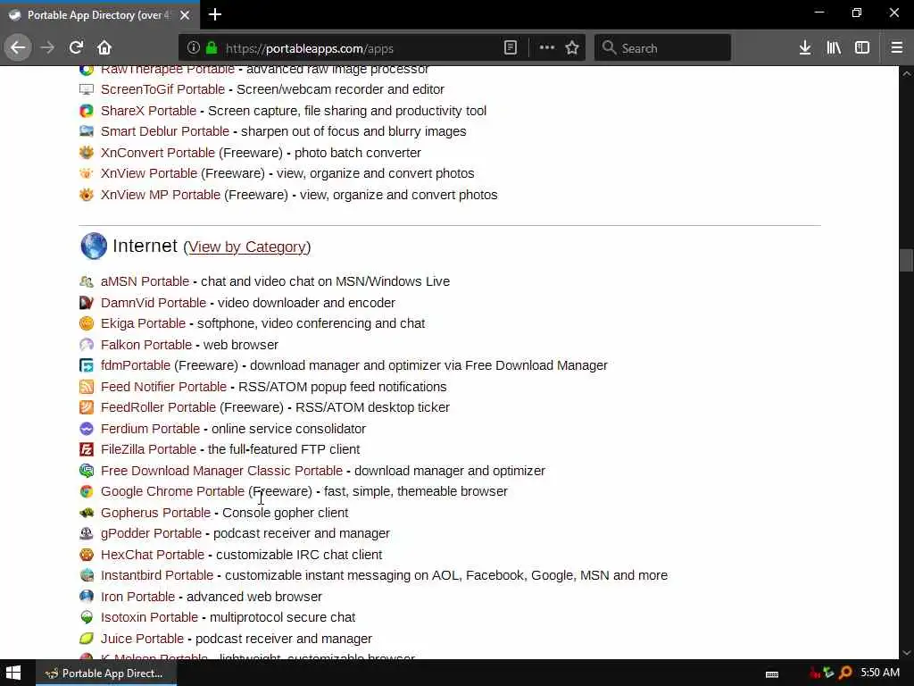Viewport: 914px width, 686px height.
Task: Open Juice Portable link
Action: click(x=142, y=639)
